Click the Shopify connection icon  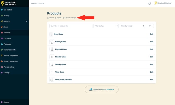click(2, 61)
